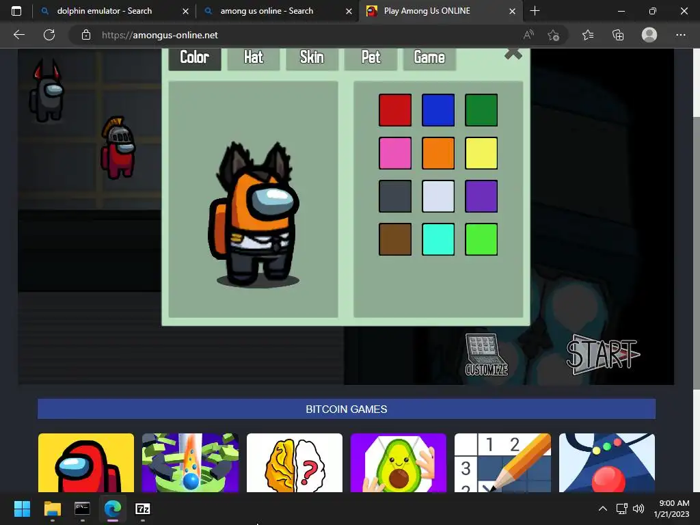Pick the blue color swatch
700x525 pixels.
438,110
